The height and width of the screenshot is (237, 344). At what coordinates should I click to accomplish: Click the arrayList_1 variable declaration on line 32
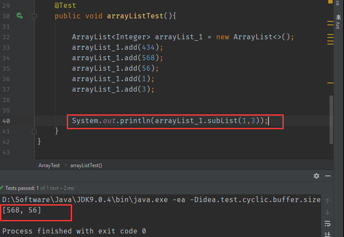(179, 37)
